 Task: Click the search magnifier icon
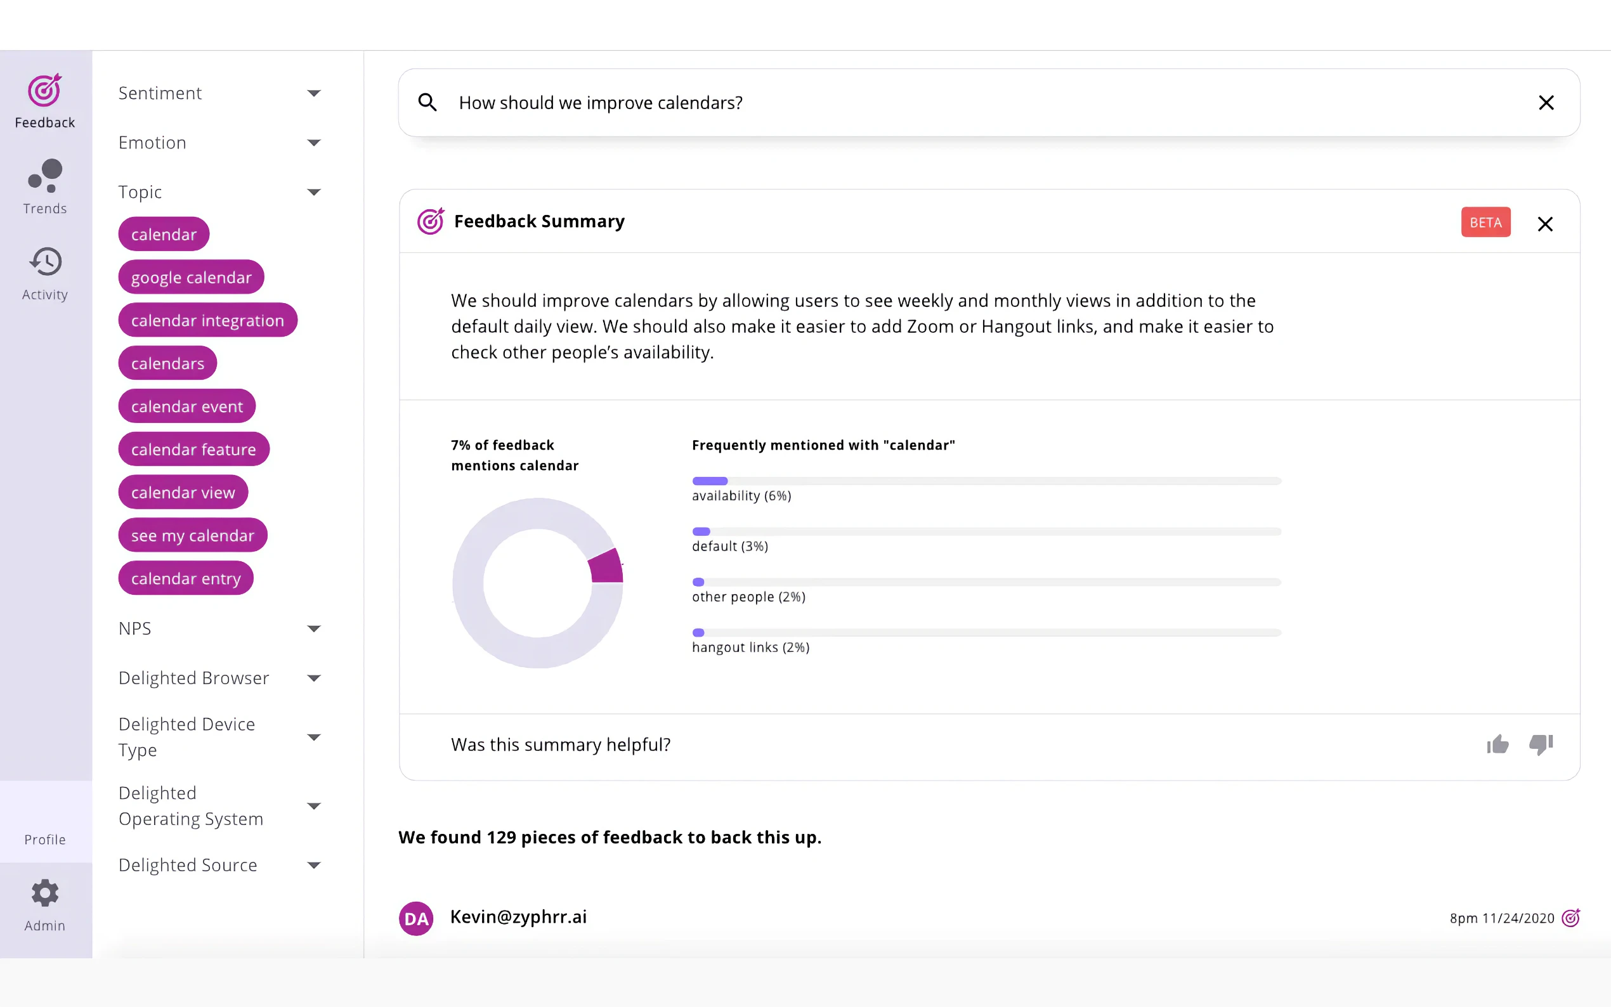(x=427, y=103)
